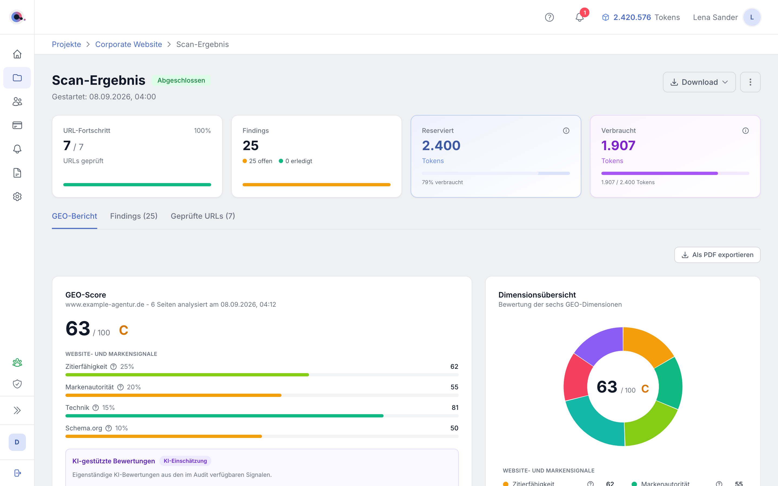Click Als PDF exportieren button
The width and height of the screenshot is (778, 486).
click(717, 255)
